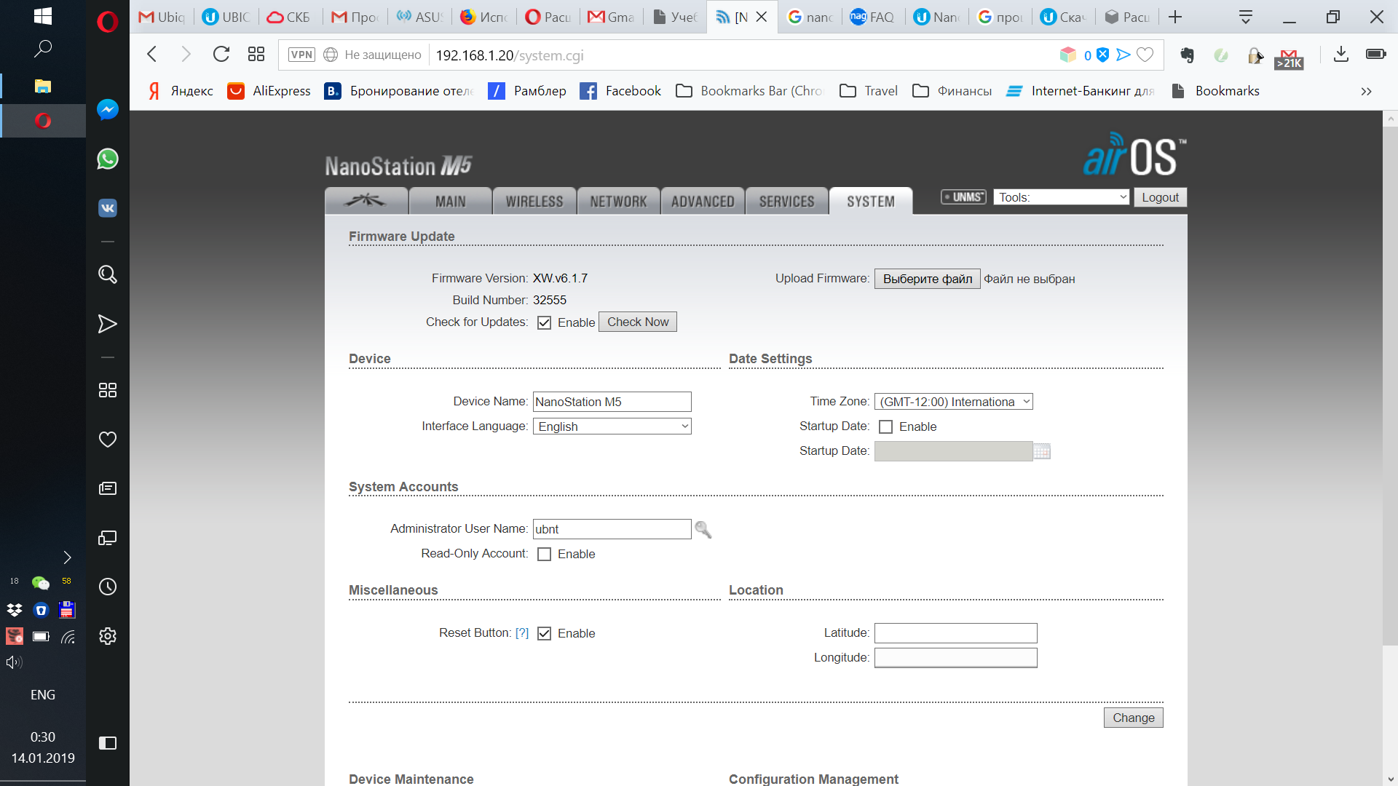
Task: Open sidebar Bookmarks heart
Action: click(108, 440)
